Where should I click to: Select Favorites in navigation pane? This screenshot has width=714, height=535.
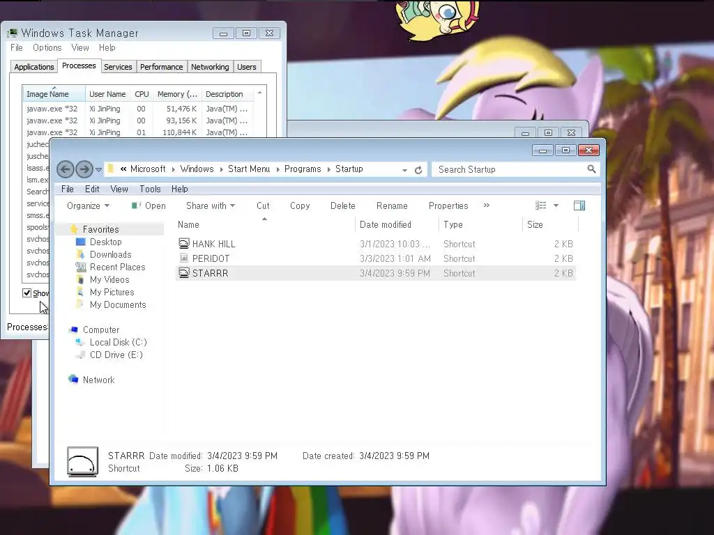pos(100,229)
